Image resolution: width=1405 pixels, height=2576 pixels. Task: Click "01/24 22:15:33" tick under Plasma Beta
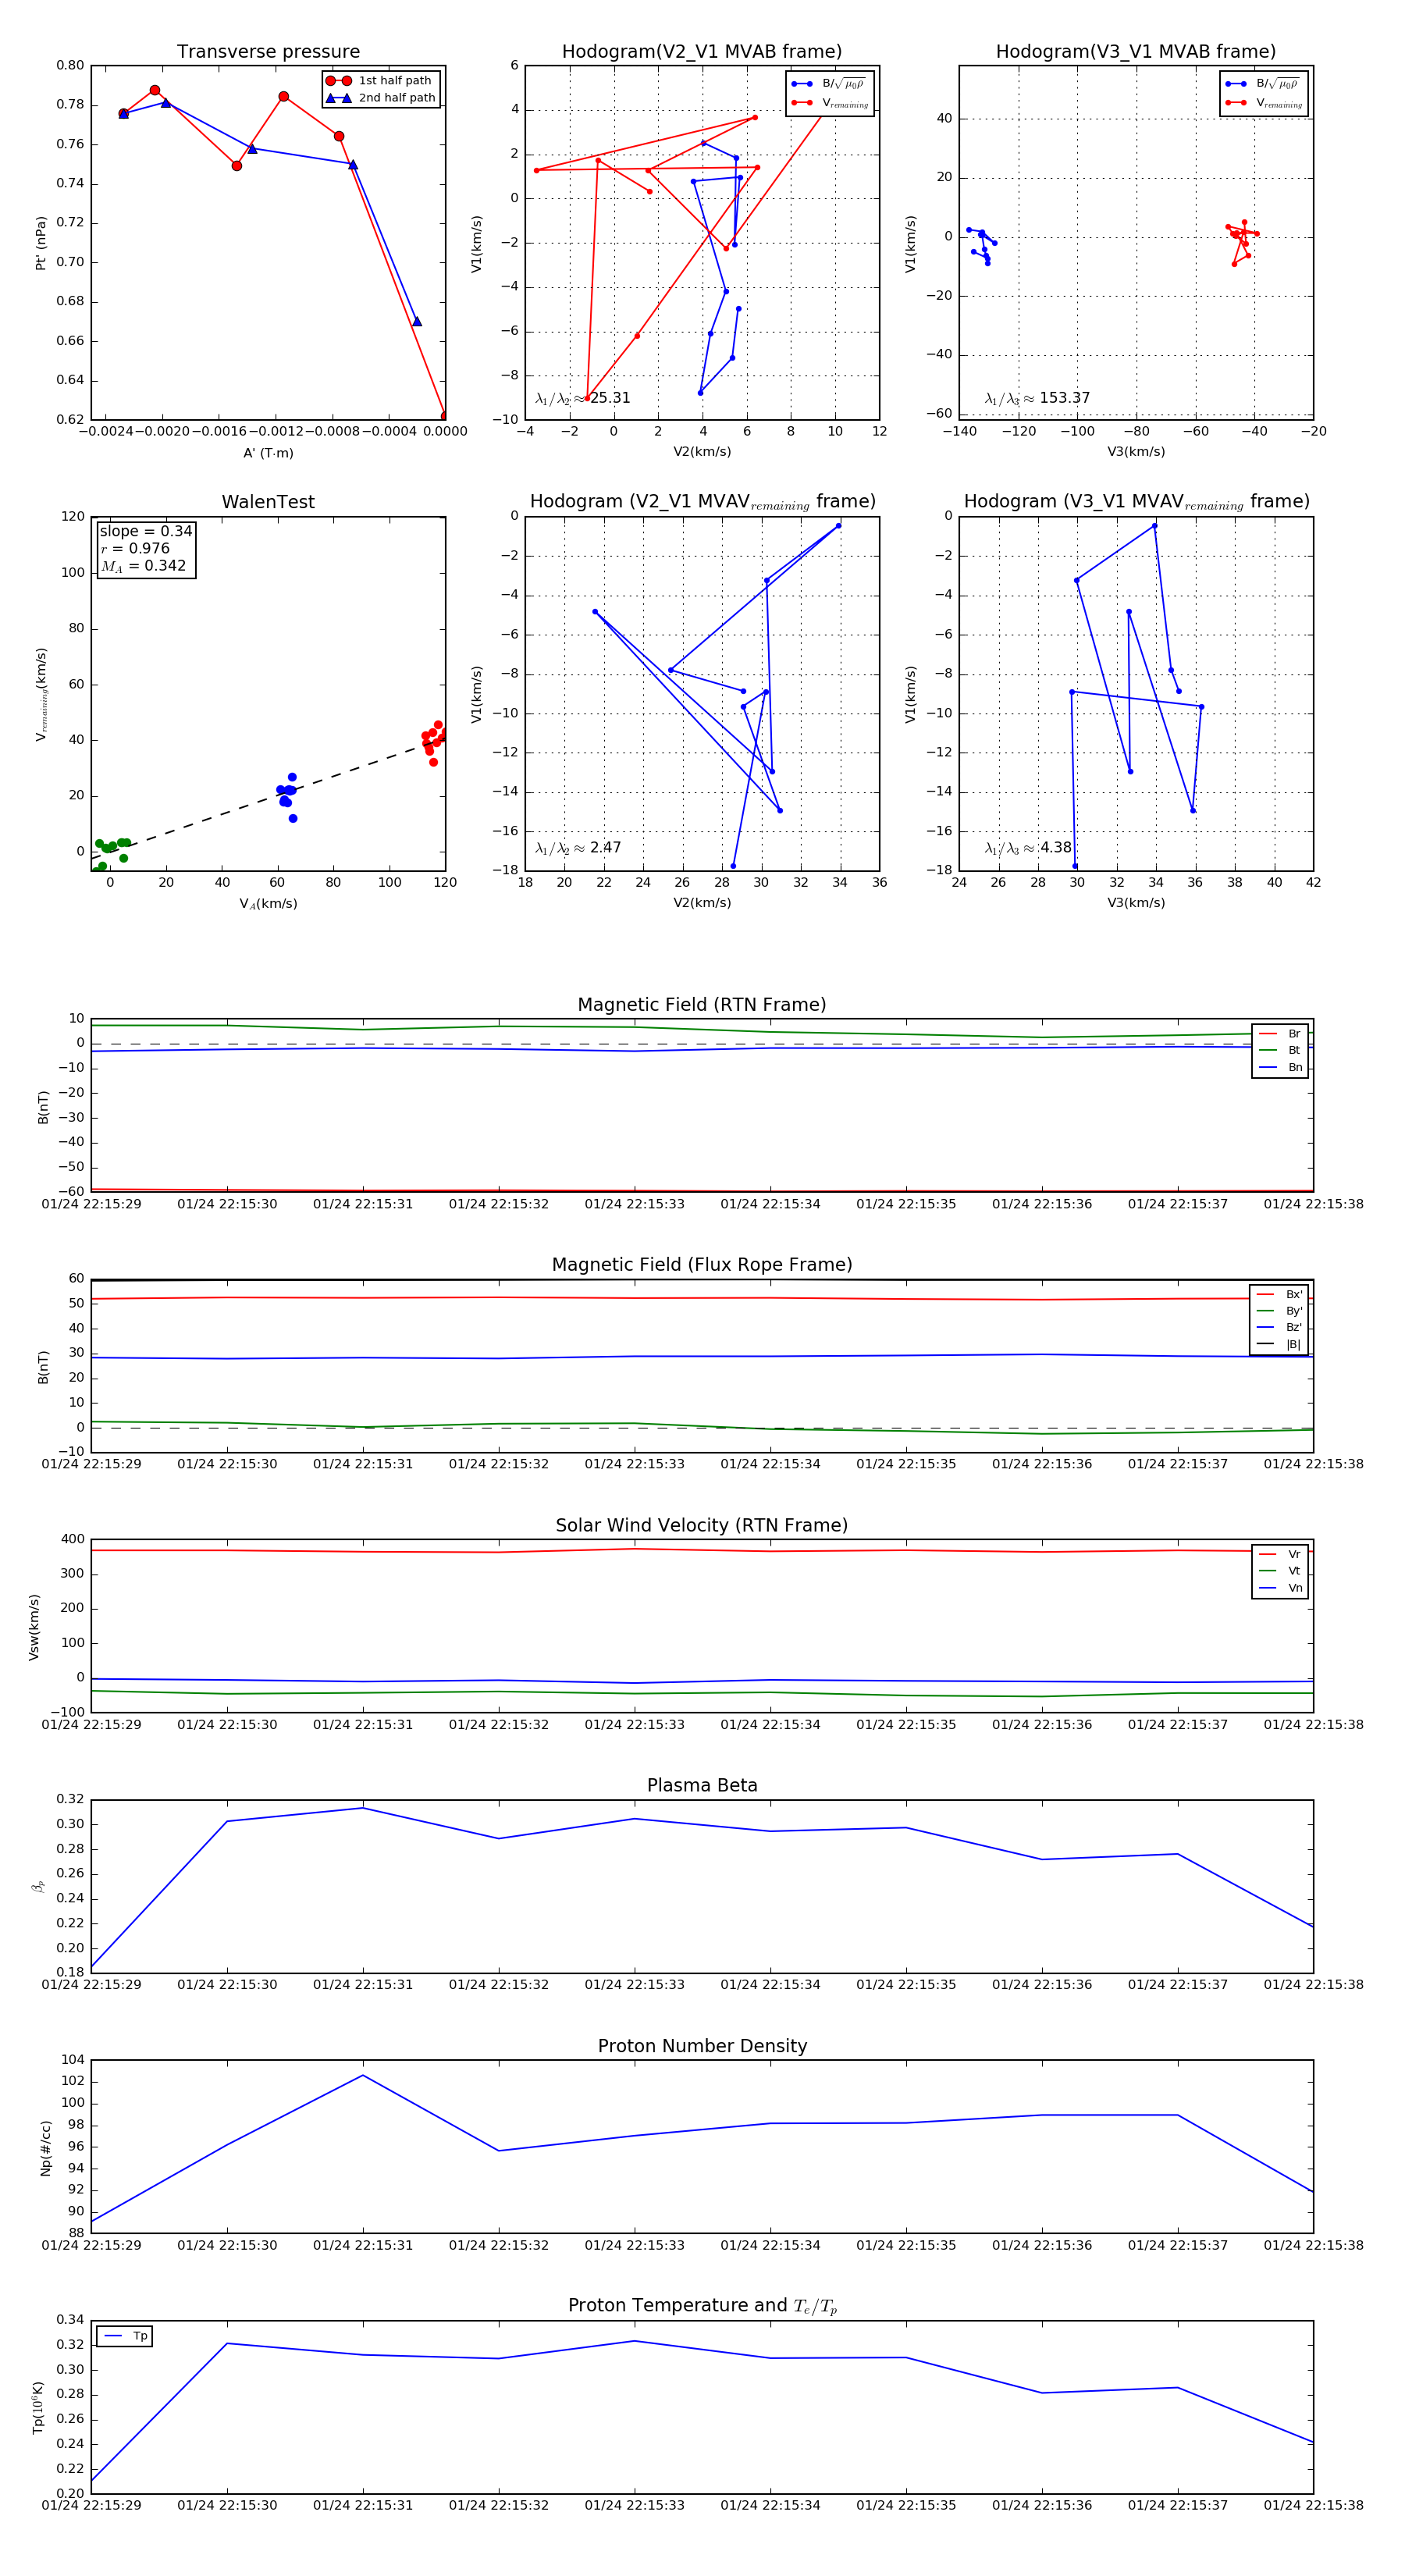(x=634, y=1985)
